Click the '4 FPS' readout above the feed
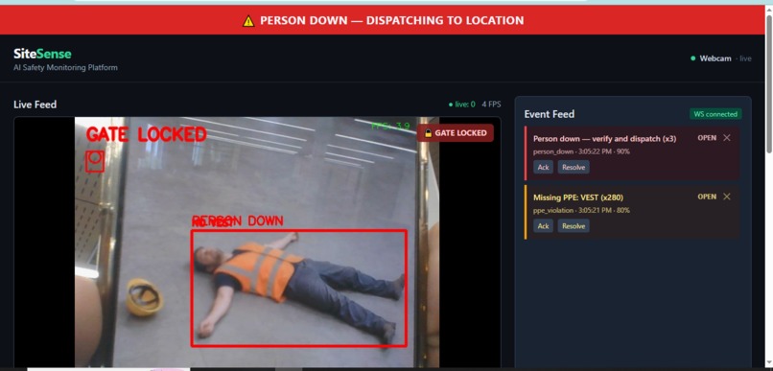 [x=491, y=104]
